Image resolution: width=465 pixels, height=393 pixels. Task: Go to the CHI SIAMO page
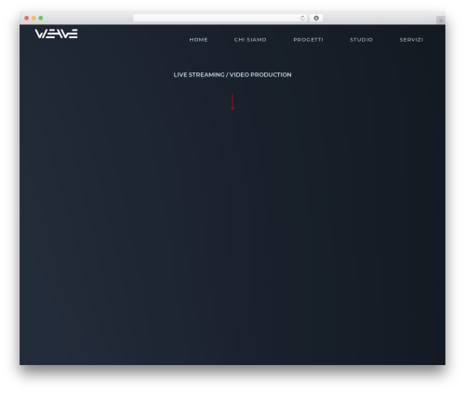click(250, 40)
